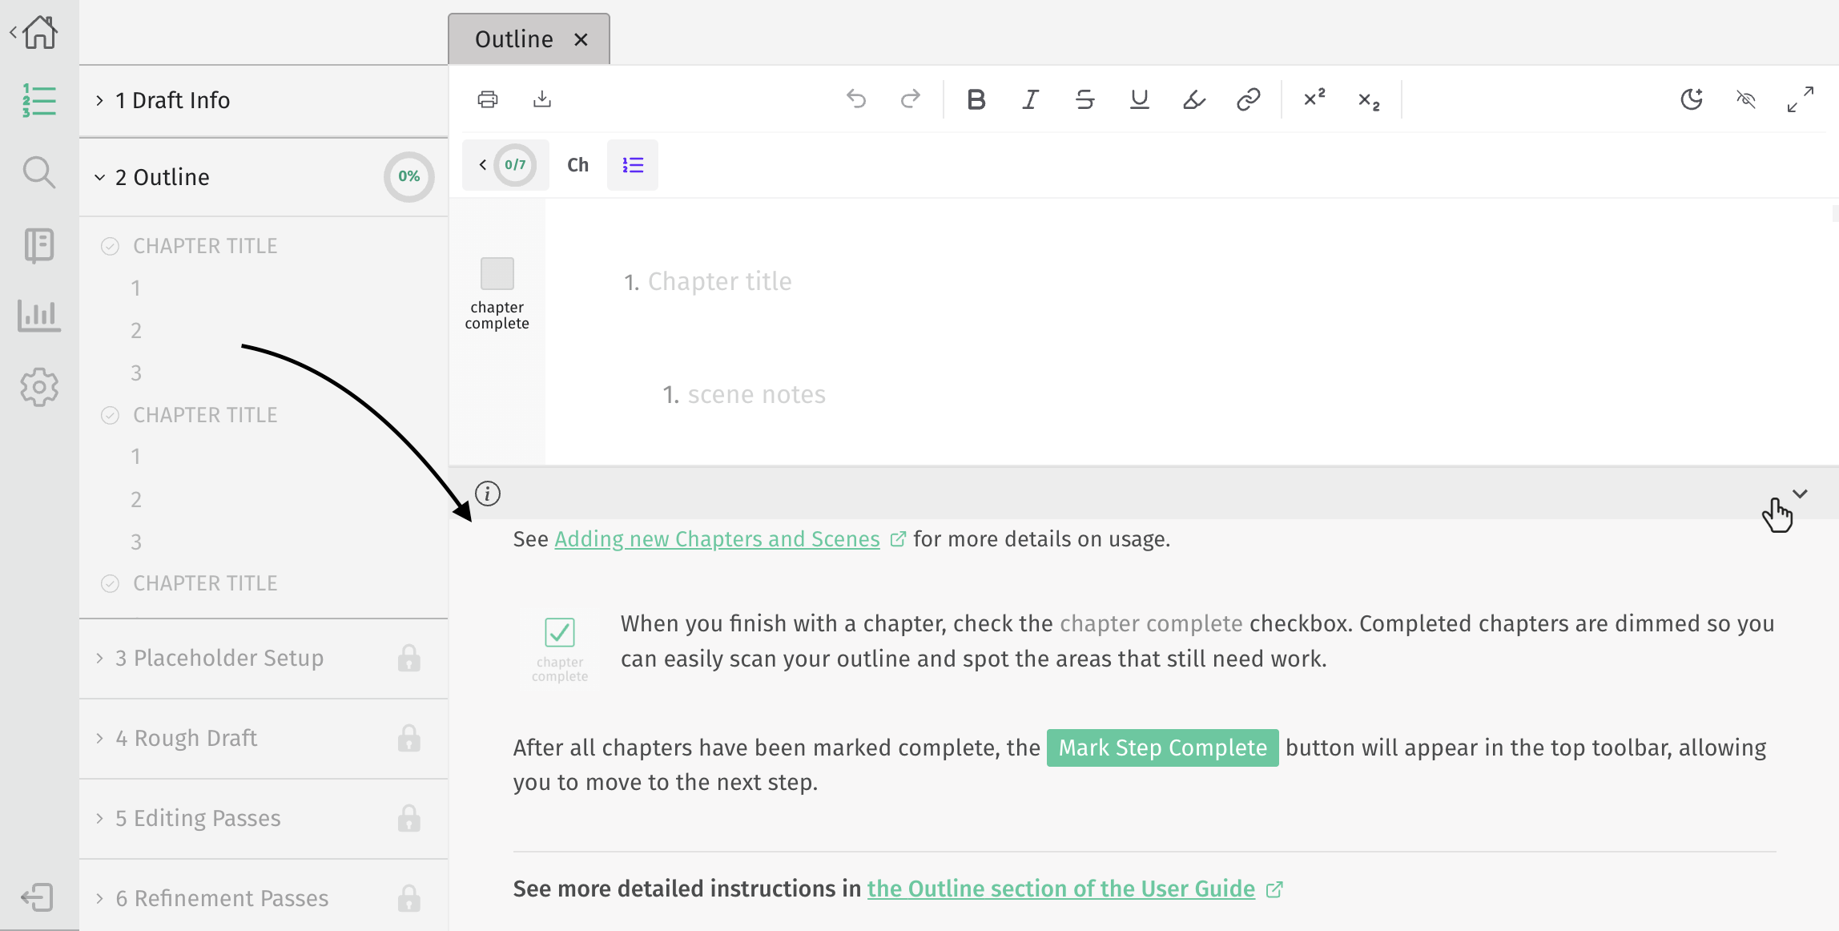Apply strikethrough formatting
The image size is (1839, 931).
tap(1085, 99)
